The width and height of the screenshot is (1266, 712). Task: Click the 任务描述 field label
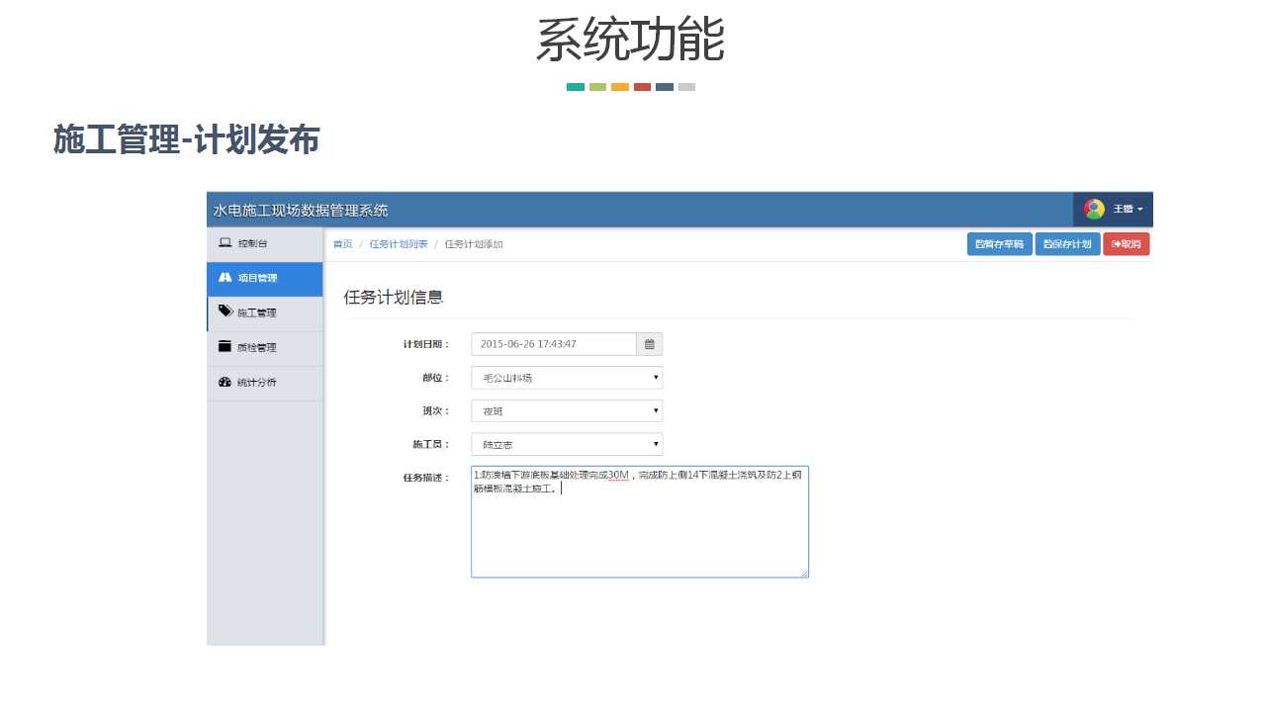pyautogui.click(x=426, y=478)
